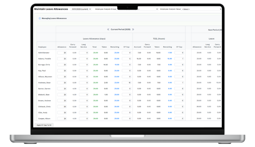
Task: Click employee name Brown, Andrew
Action: click(44, 100)
